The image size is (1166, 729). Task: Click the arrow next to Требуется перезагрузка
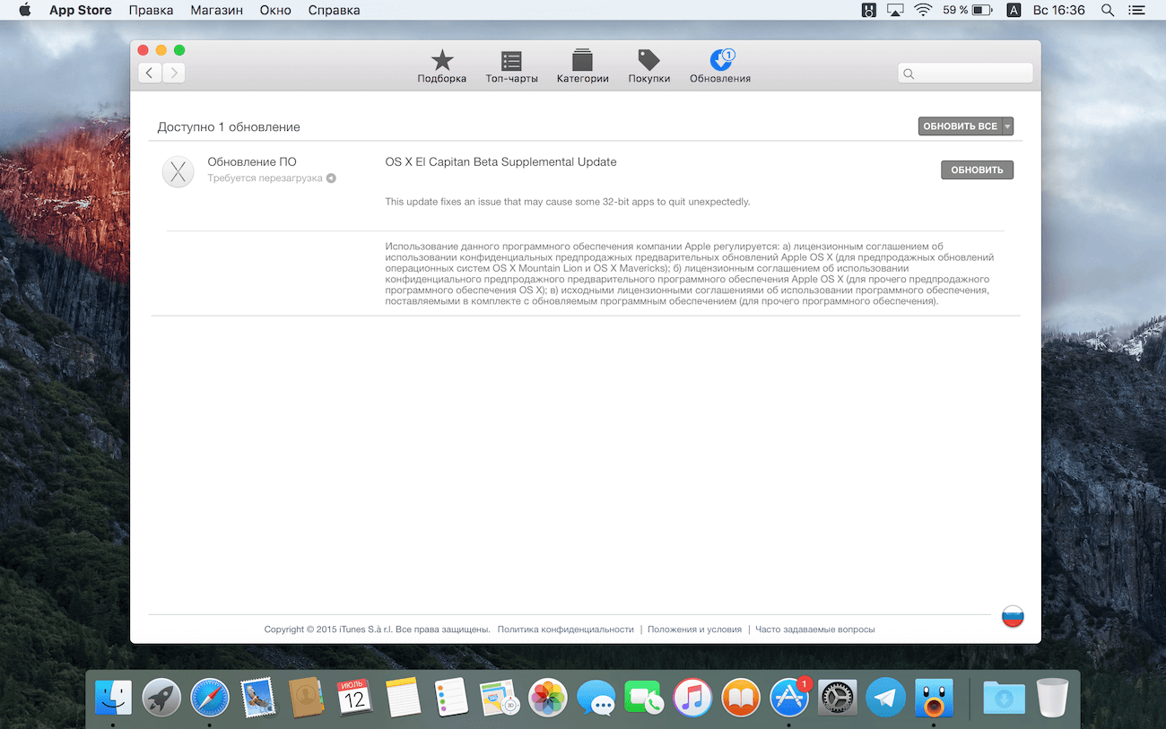pyautogui.click(x=331, y=178)
